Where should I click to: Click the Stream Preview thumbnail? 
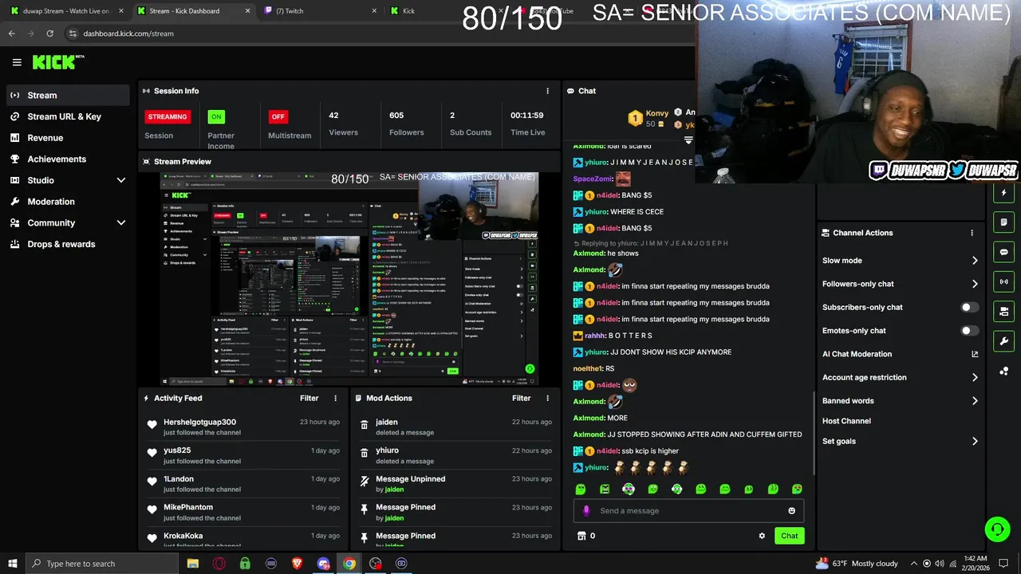349,278
